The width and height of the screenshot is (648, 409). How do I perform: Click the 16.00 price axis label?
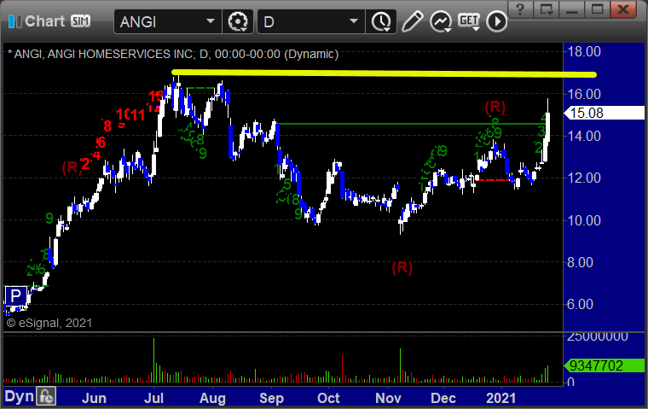[584, 95]
